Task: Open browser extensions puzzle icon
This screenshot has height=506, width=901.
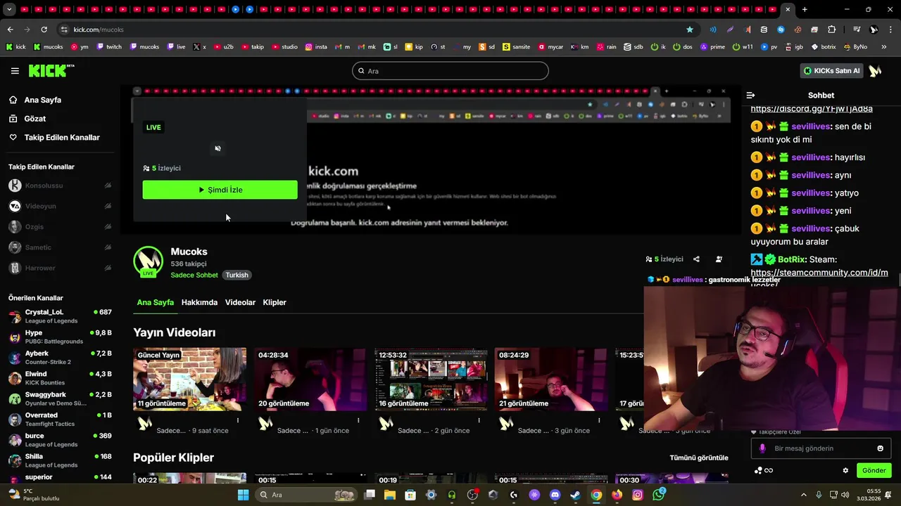Action: [x=831, y=30]
